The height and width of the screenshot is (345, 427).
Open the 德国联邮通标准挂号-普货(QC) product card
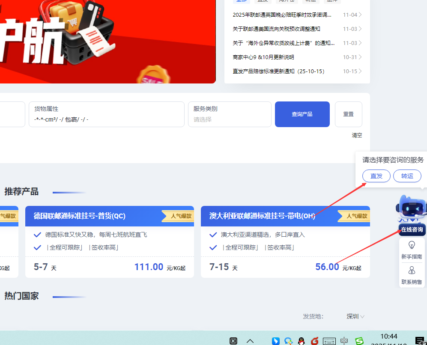pos(110,241)
